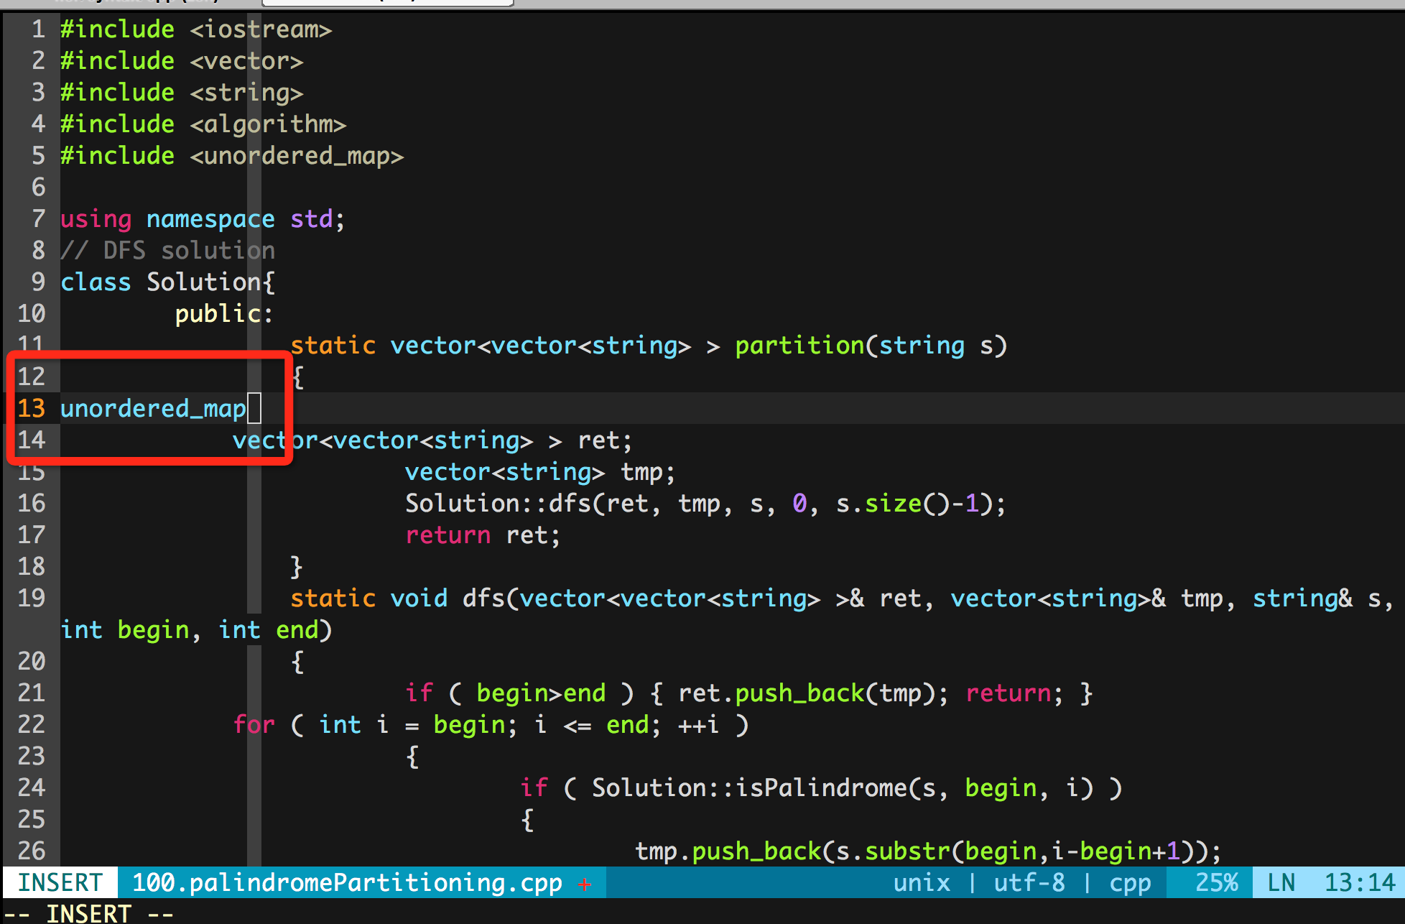1405x924 pixels.
Task: Click '<iostream>' on line 1
Action: click(261, 29)
